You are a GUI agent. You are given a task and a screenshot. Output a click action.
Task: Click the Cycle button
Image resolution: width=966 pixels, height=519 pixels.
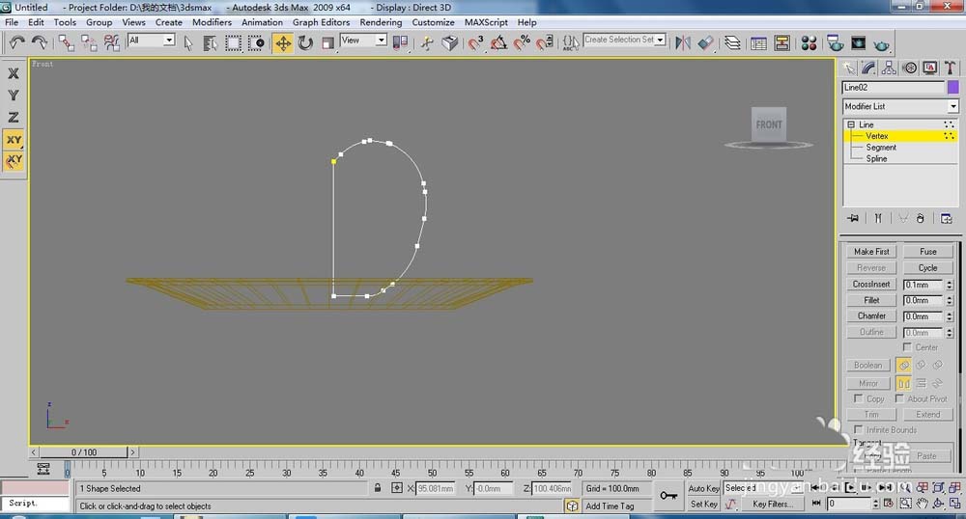pos(927,267)
